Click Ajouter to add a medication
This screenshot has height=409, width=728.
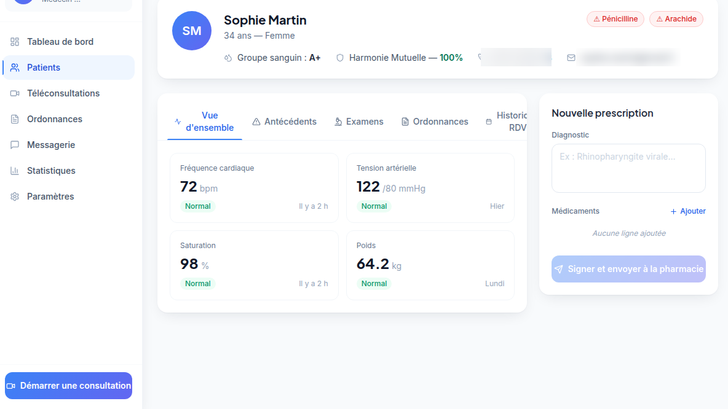point(688,211)
